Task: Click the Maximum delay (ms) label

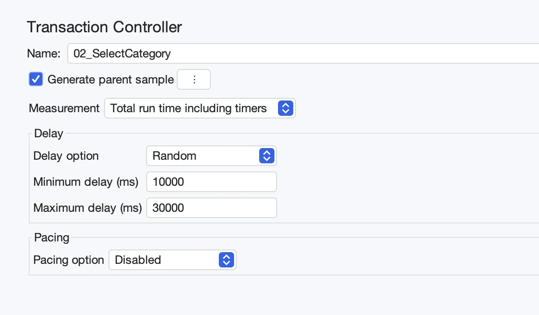Action: (87, 208)
